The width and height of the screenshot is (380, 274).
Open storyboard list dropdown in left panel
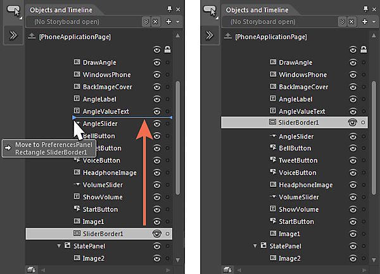[x=146, y=22]
